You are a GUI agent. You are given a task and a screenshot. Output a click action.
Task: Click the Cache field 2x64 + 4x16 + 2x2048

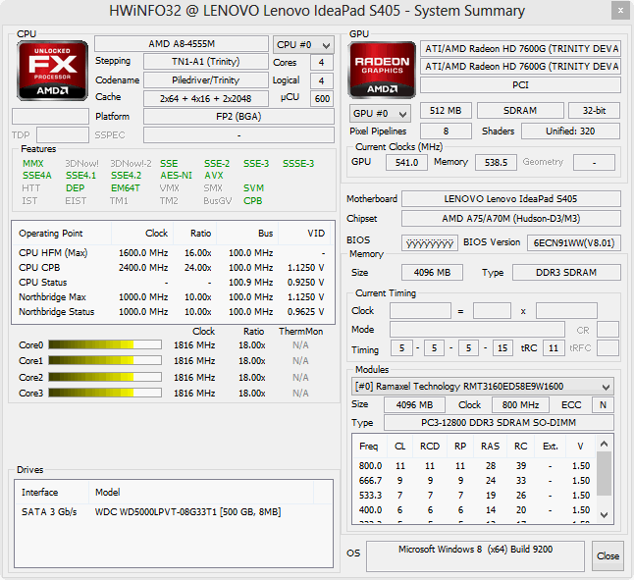pyautogui.click(x=206, y=98)
